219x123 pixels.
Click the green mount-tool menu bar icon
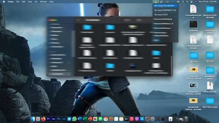pos(156,2)
